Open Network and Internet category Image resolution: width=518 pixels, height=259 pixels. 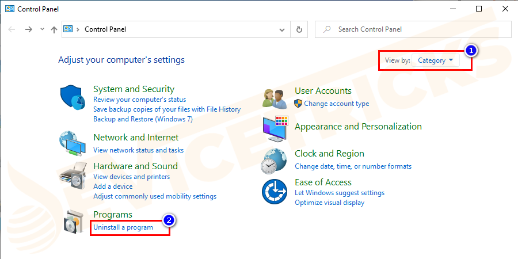(136, 137)
